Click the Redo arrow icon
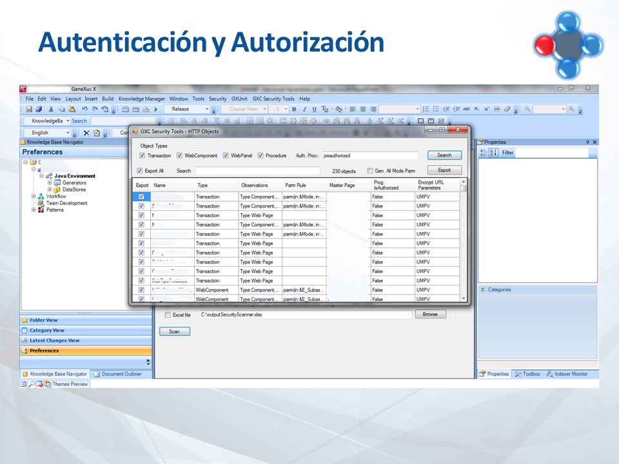 (x=95, y=109)
